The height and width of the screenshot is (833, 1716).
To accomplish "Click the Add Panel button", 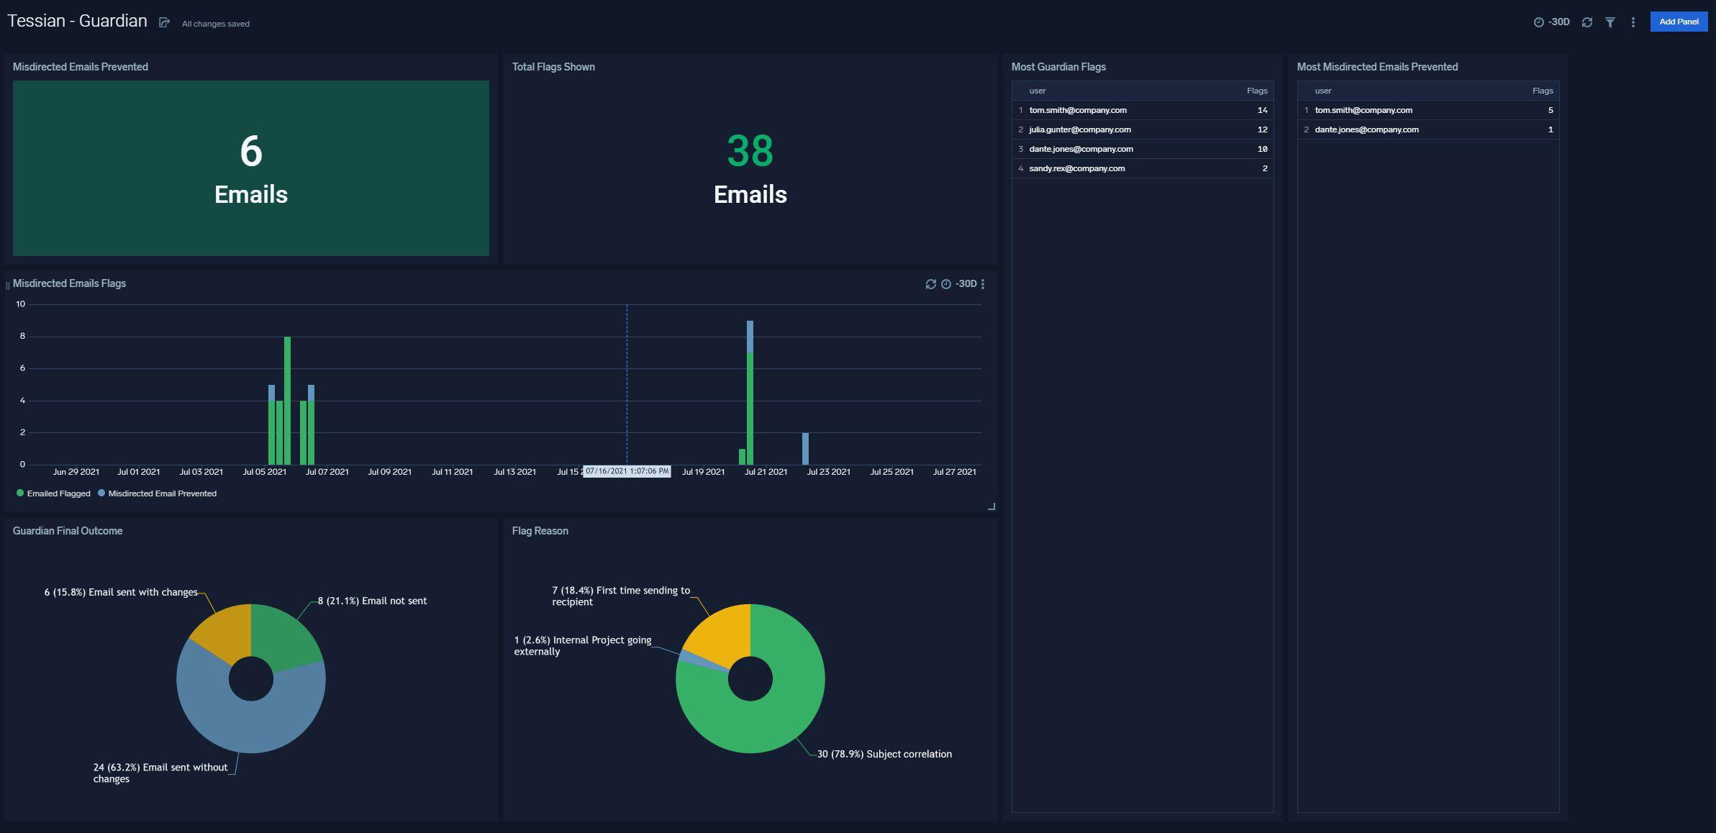I will (1678, 22).
